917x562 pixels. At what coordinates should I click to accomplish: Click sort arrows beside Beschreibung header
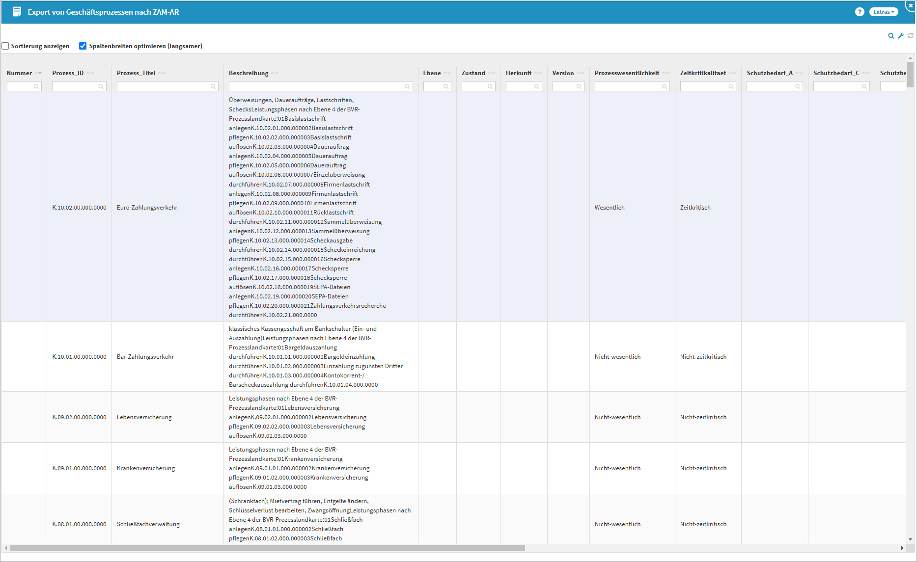[x=275, y=73]
